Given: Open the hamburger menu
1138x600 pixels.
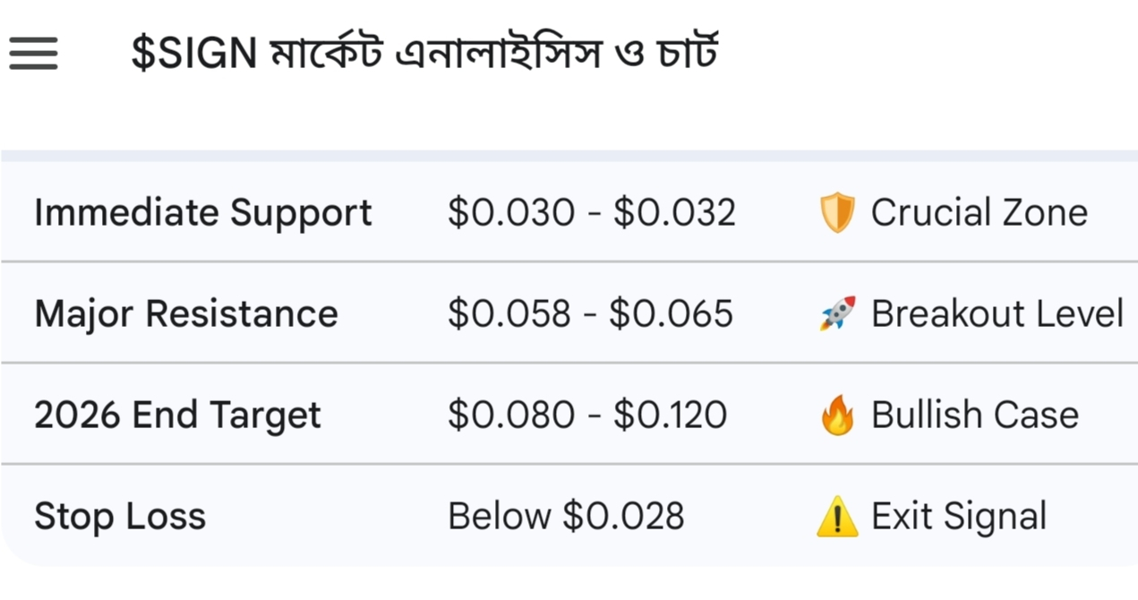Looking at the screenshot, I should click(33, 54).
